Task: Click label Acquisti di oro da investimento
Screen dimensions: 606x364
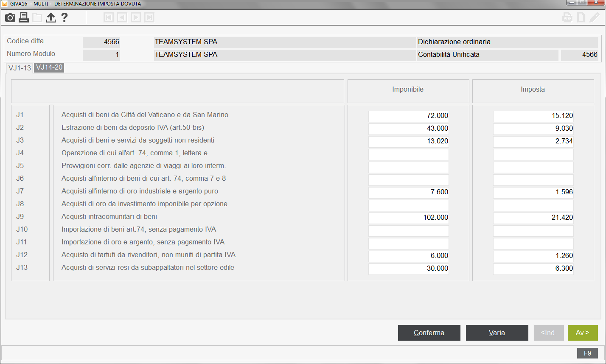Action: click(x=144, y=204)
